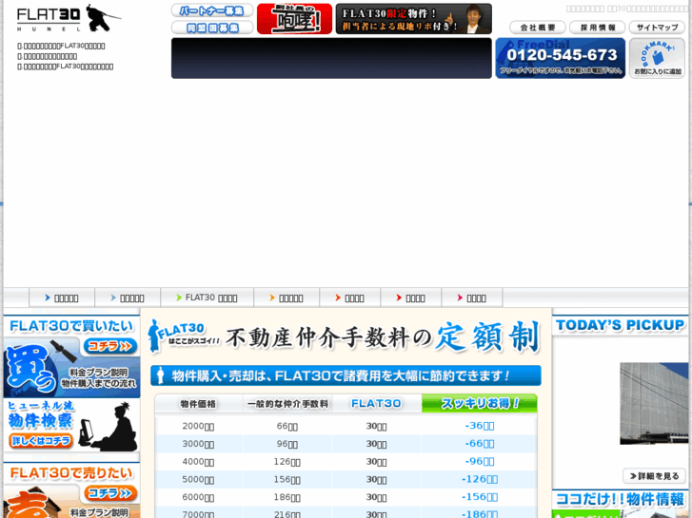Click 詳しくはコチラ under ヒューネル流物件検索
Screen dimensions: 692x518
[41, 440]
